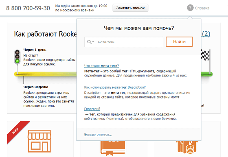Click the Через 1 день label

pos(35,50)
